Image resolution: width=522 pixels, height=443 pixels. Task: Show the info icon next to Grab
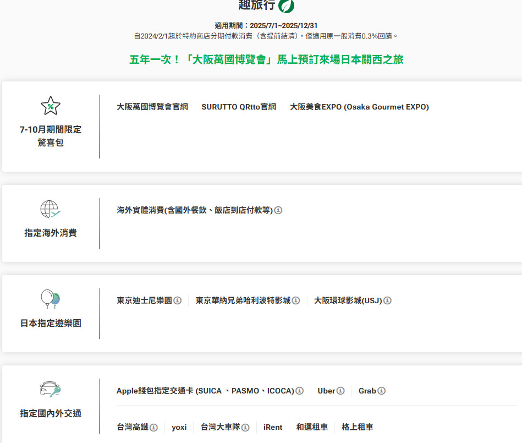click(381, 391)
